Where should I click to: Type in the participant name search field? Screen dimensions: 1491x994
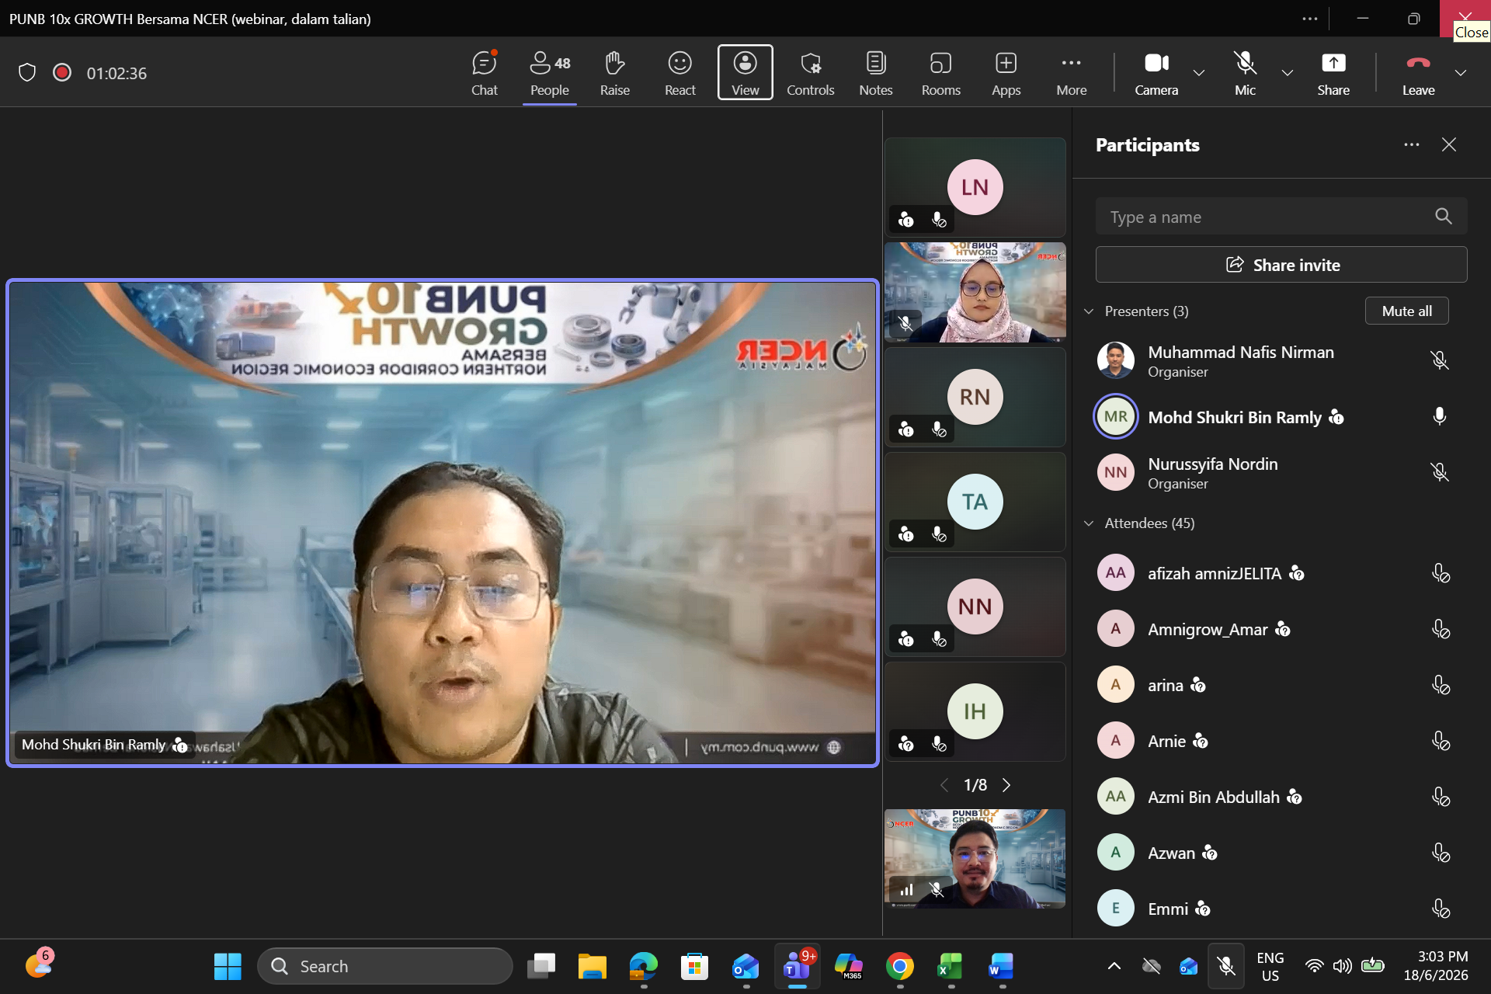click(1281, 217)
